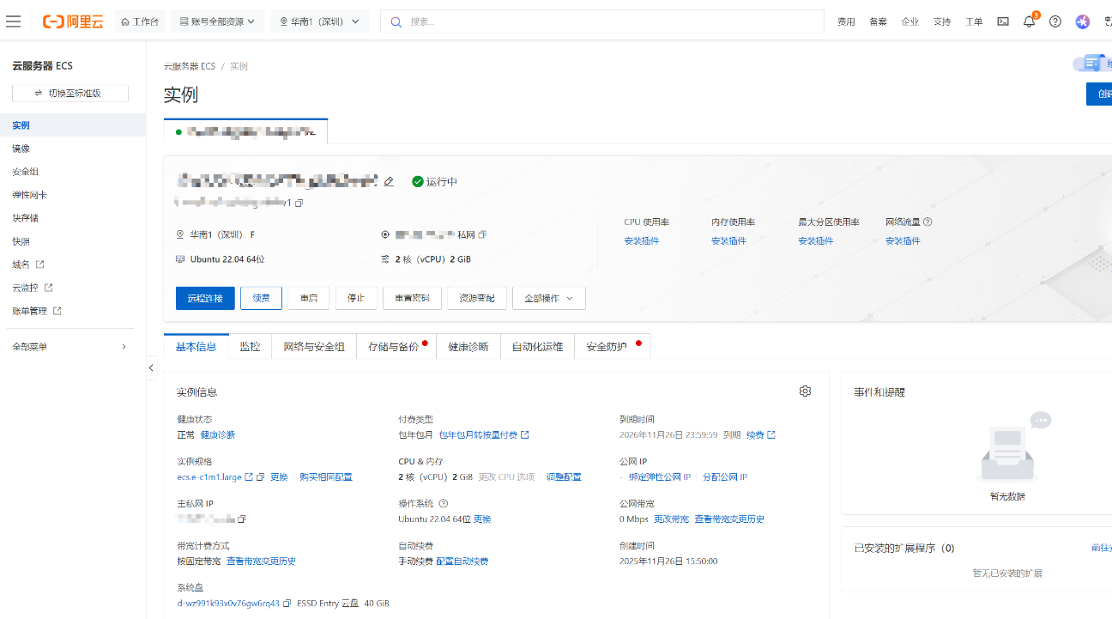Click the 重启 button

pyautogui.click(x=309, y=298)
